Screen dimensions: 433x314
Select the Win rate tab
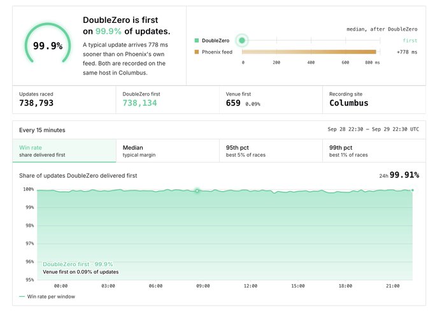tap(64, 151)
